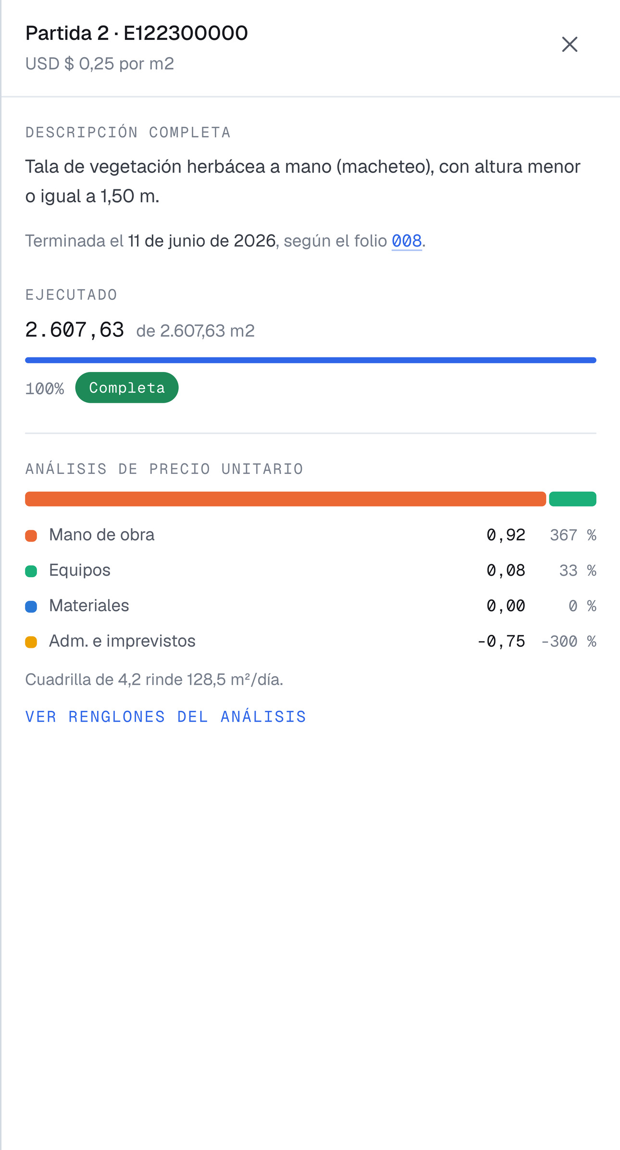Select the Mano de obra row
The height and width of the screenshot is (1150, 620).
pyautogui.click(x=310, y=535)
